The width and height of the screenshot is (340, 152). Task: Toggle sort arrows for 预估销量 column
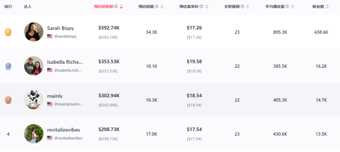click(x=162, y=7)
